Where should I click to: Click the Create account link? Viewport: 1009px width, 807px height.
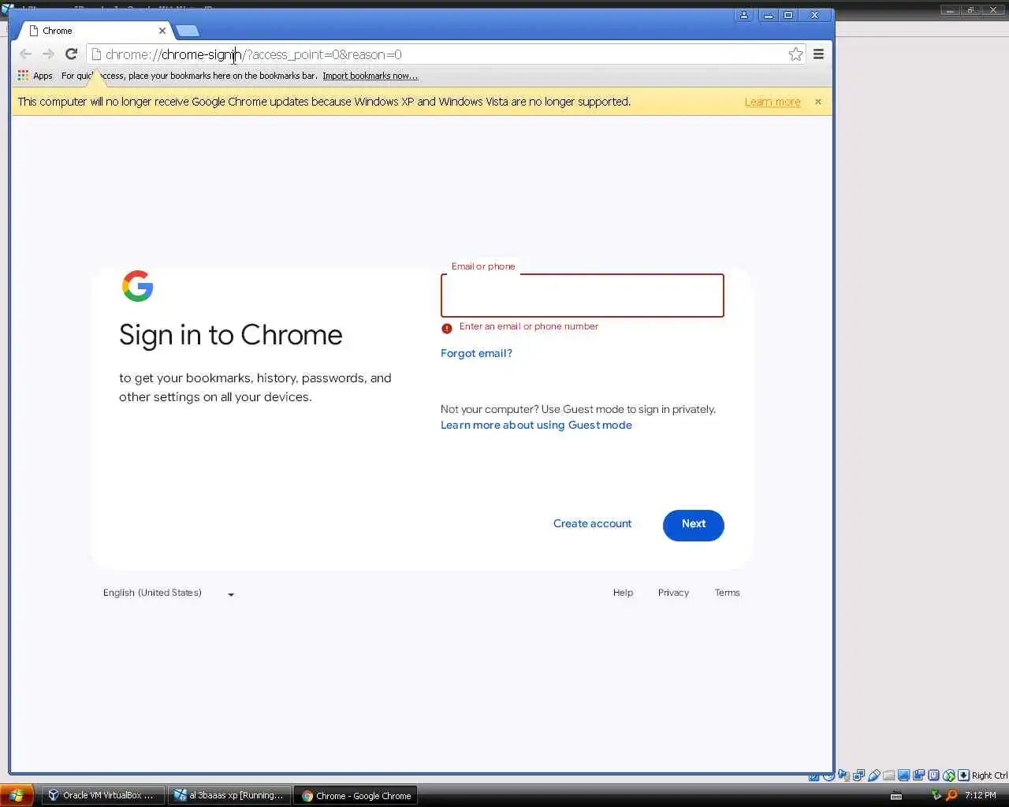592,523
